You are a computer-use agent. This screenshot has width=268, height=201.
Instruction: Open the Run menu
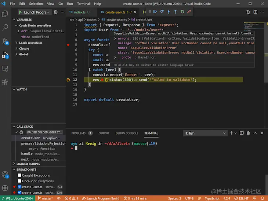(70, 4)
